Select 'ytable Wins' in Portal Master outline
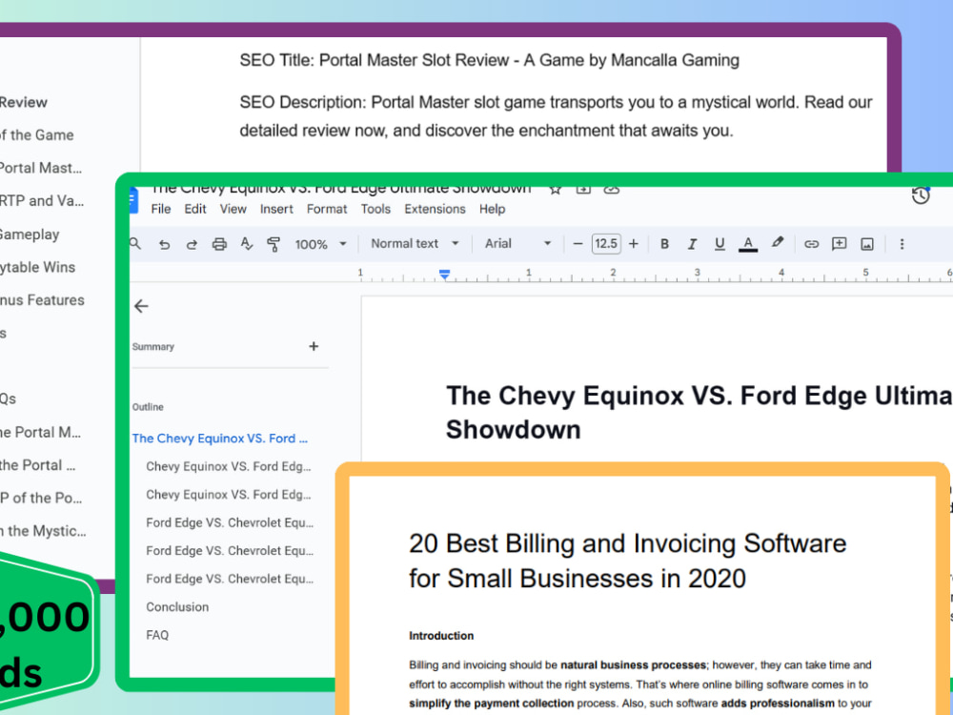 coord(38,267)
